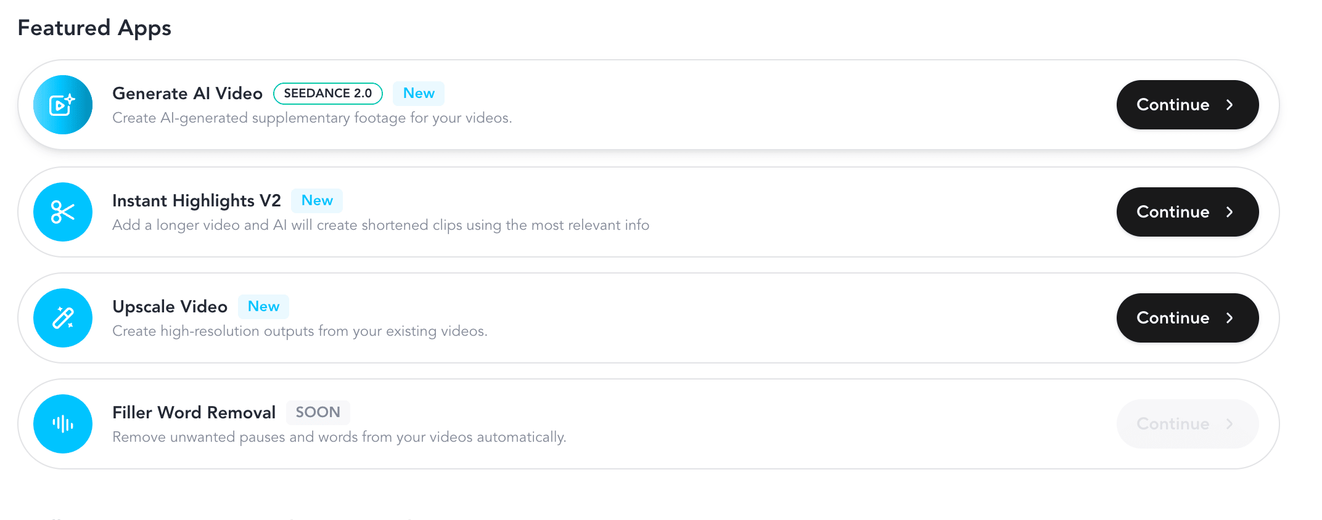This screenshot has width=1322, height=520.
Task: Open the Generate AI Video title
Action: pos(187,94)
